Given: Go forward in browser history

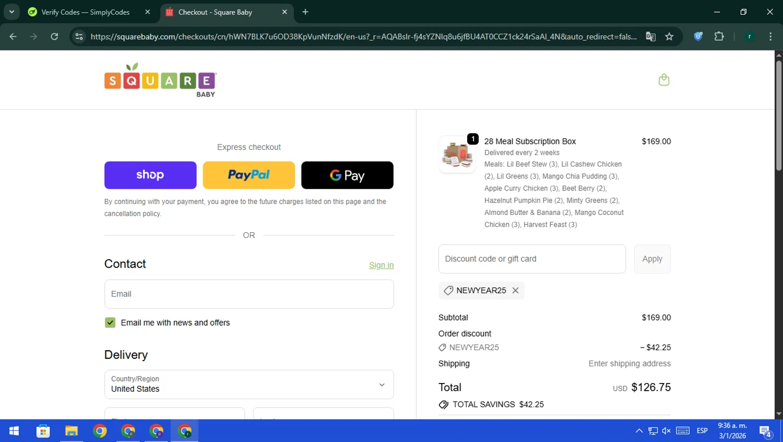Looking at the screenshot, I should [x=33, y=37].
